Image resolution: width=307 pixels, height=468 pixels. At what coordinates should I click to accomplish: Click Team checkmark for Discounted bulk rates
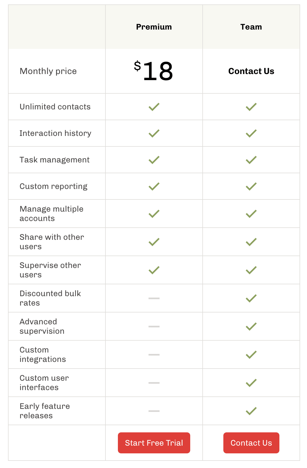[251, 298]
